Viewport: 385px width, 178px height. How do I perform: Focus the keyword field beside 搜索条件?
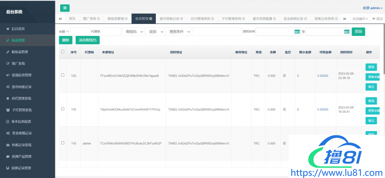click(x=217, y=32)
